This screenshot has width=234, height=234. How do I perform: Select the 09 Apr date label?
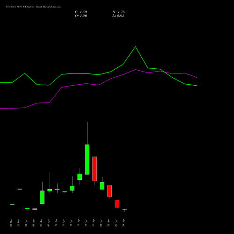coord(48,223)
